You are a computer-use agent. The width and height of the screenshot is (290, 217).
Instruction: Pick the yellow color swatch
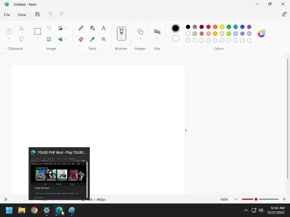pos(222,27)
